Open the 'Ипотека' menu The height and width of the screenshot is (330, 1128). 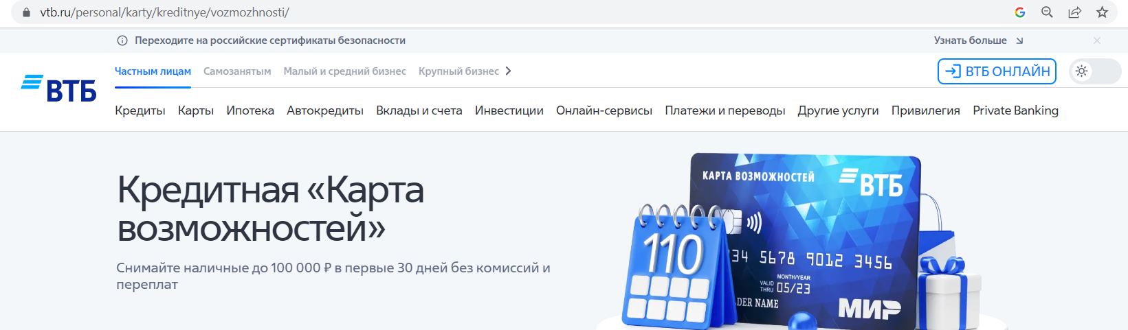click(x=250, y=110)
